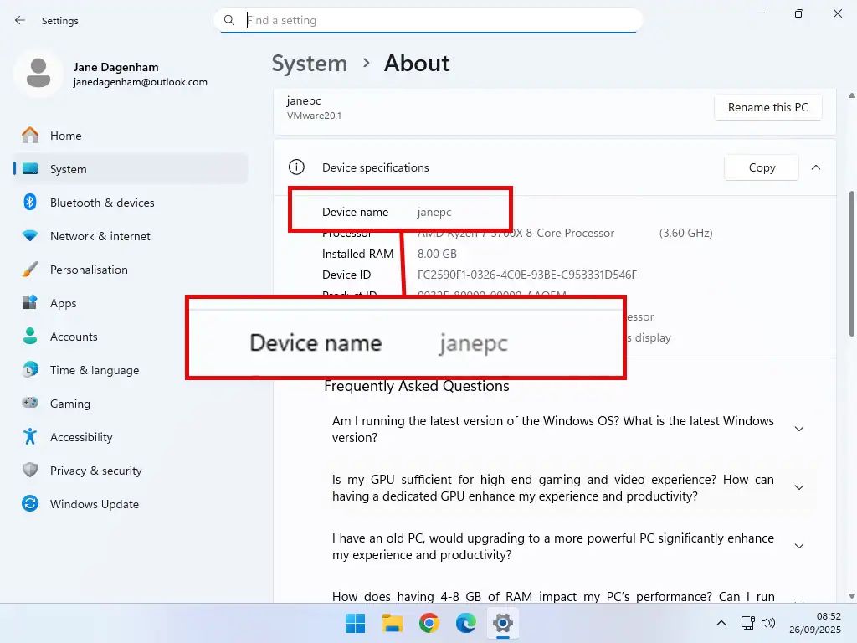Open the Time & language globe icon
The width and height of the screenshot is (857, 643).
click(x=30, y=369)
